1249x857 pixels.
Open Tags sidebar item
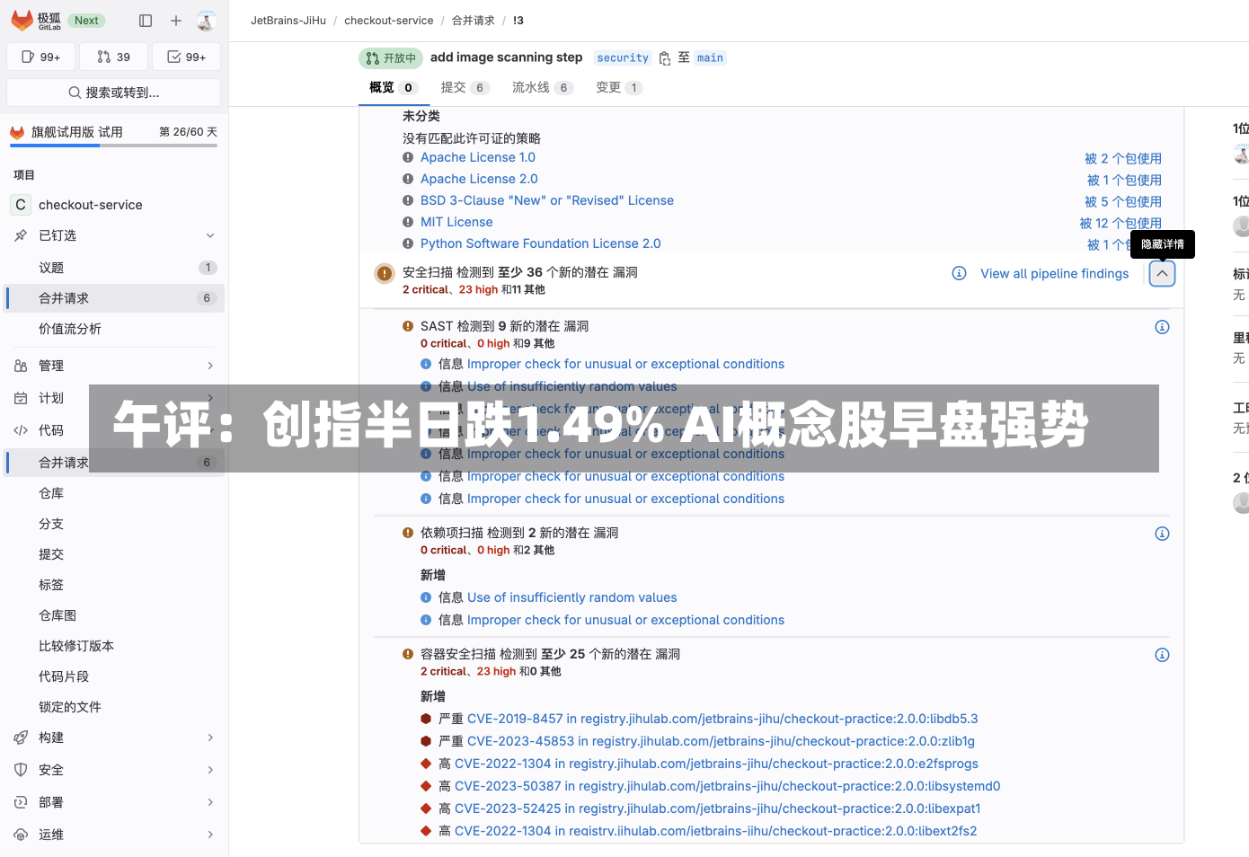113,585
